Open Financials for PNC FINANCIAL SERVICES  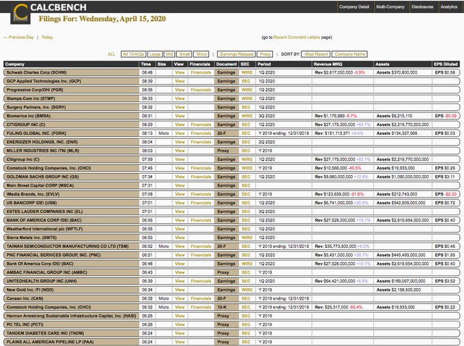pos(201,255)
